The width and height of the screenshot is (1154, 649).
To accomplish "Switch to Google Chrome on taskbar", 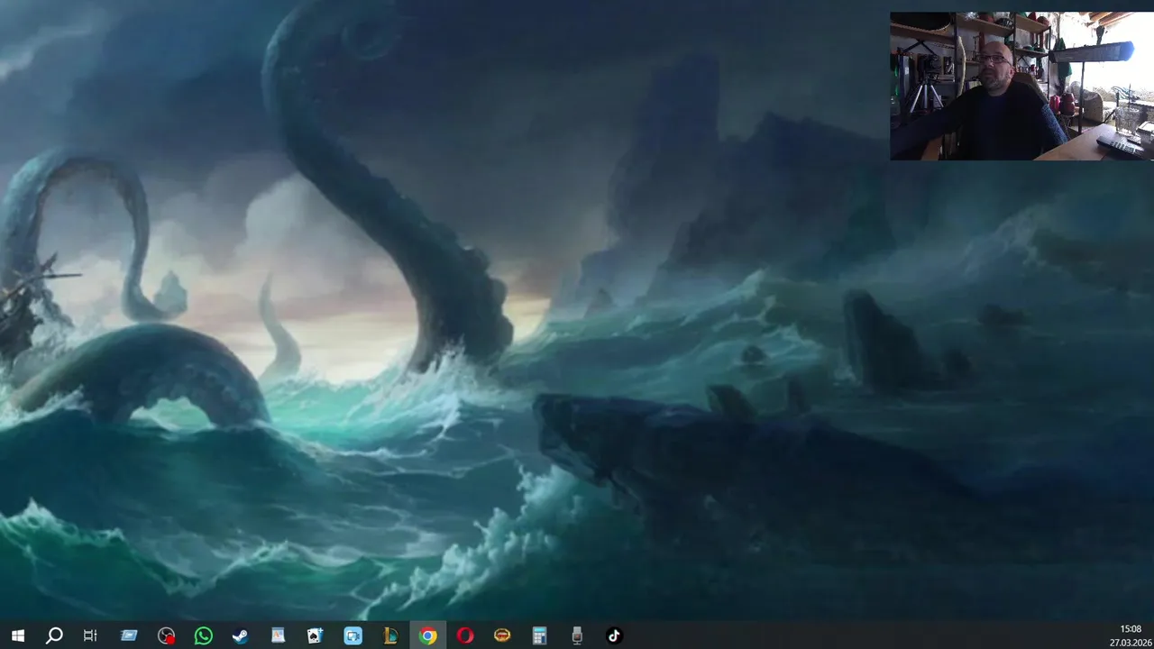I will 427,635.
